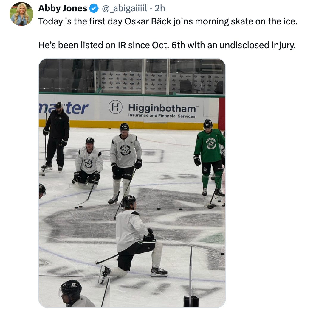Click the Insurance and Financial Services text
The image size is (319, 309).
tap(162, 116)
